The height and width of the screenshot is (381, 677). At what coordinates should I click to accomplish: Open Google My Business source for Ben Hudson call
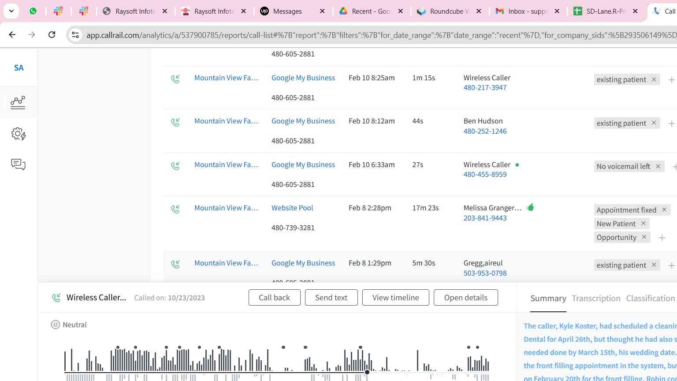(x=303, y=121)
